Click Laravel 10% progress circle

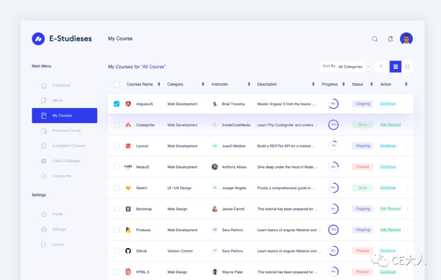pos(333,146)
